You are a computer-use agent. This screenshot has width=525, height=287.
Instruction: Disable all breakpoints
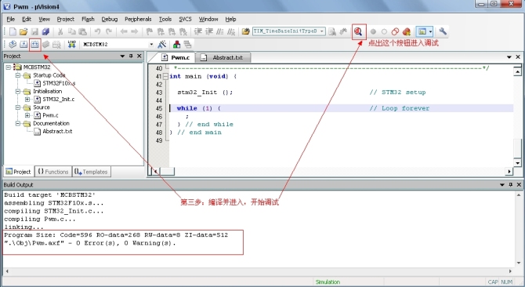tap(396, 31)
